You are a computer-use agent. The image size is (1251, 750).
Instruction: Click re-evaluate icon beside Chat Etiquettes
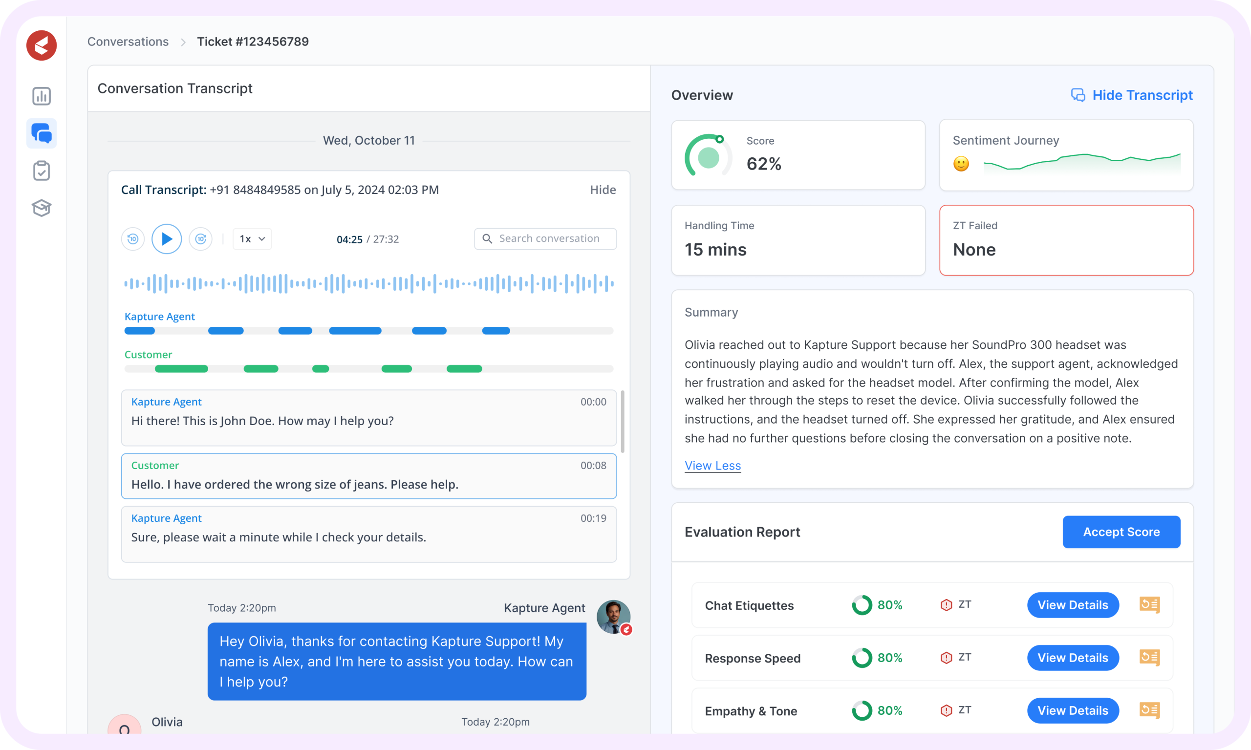pos(1149,605)
